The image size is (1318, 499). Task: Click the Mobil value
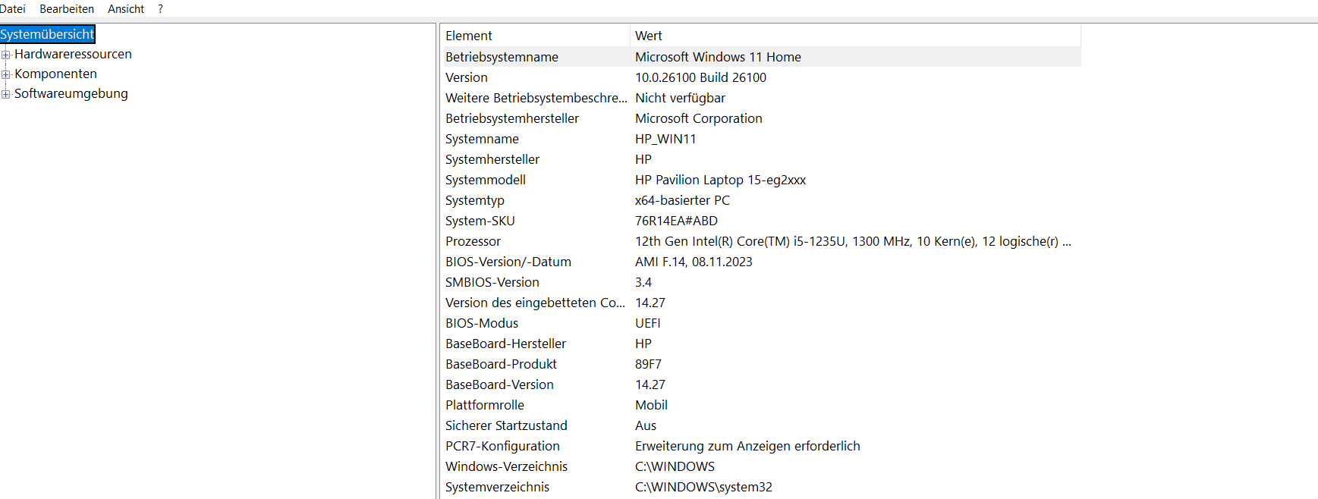(651, 405)
